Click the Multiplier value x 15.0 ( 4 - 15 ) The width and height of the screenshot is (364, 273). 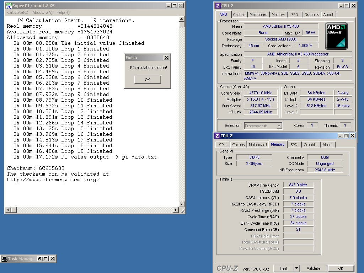click(261, 100)
